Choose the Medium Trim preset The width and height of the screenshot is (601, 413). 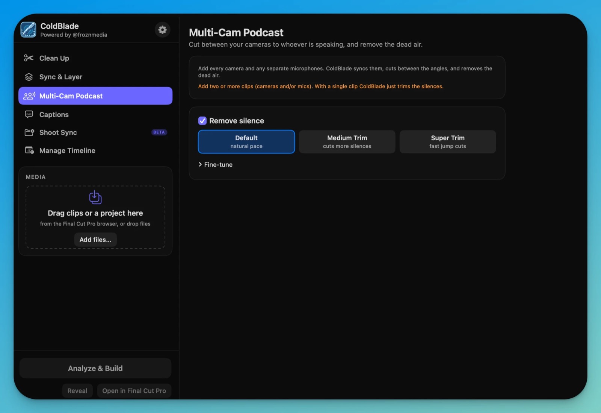point(347,142)
